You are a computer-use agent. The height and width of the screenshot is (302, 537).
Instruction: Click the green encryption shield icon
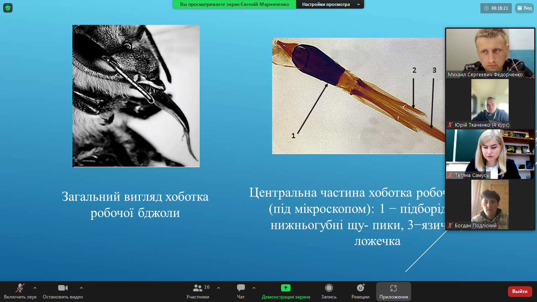click(x=8, y=8)
